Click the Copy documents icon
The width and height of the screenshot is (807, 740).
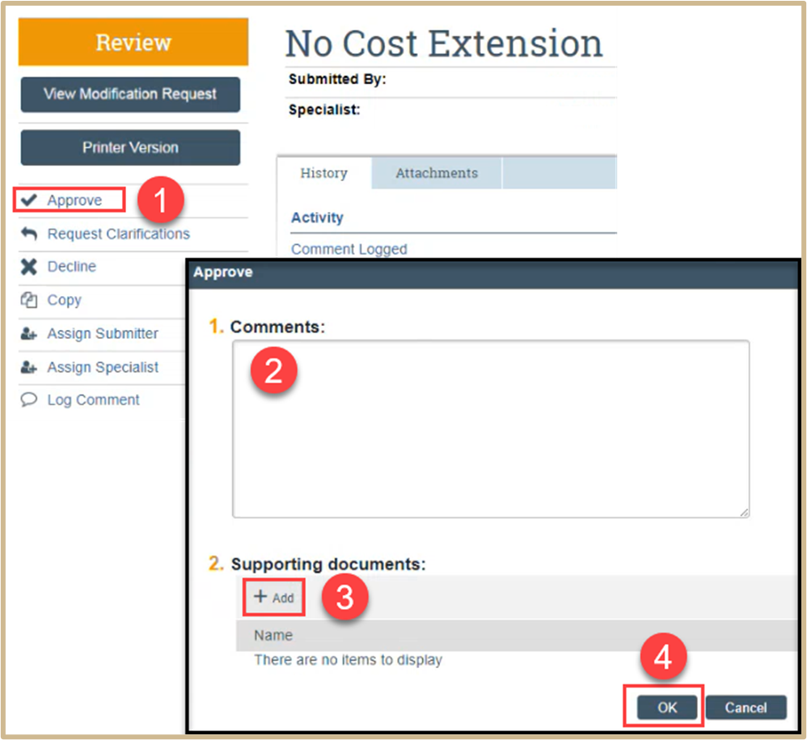29,300
